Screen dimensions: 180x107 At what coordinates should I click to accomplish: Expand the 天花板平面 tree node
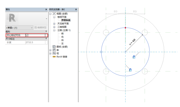tap(54, 24)
